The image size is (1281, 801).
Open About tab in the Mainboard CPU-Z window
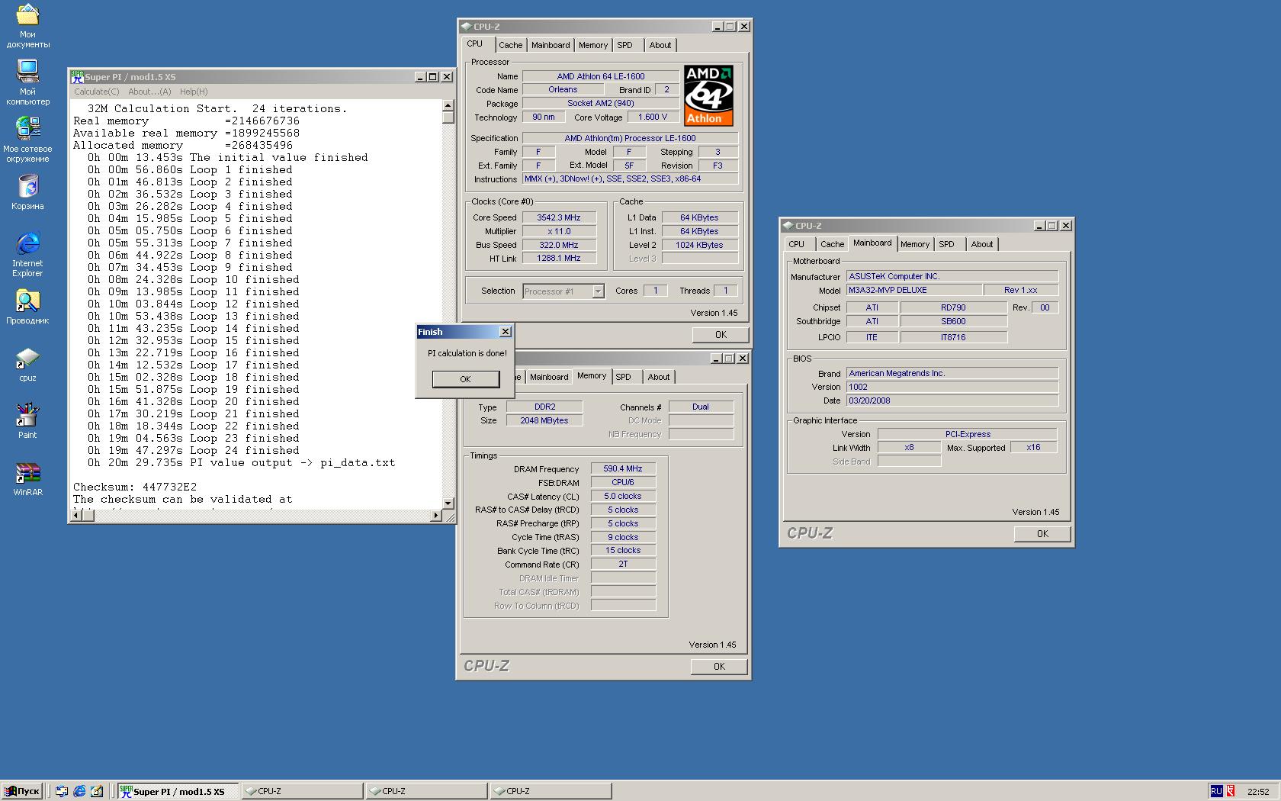pos(982,244)
